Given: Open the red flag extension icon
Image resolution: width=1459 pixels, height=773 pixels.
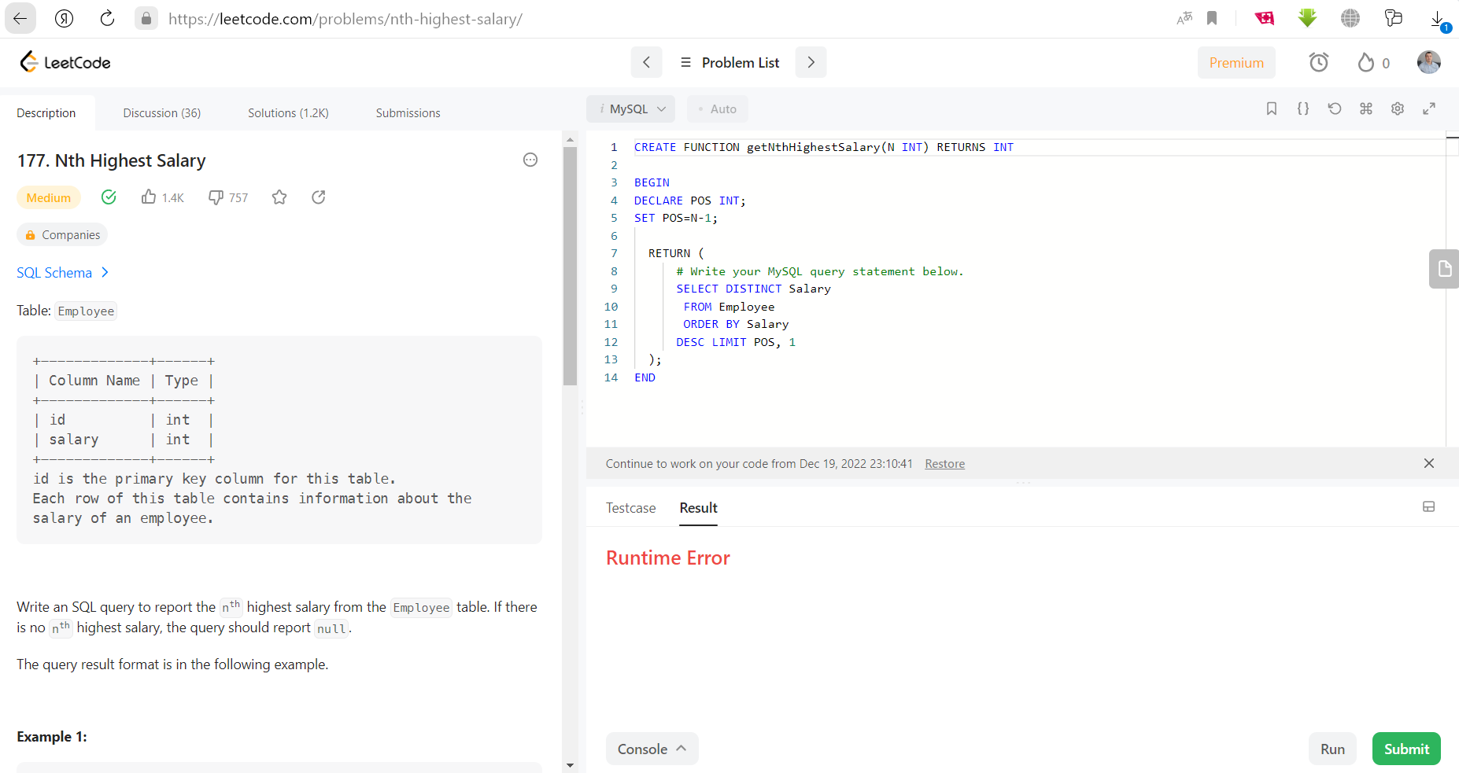Looking at the screenshot, I should [x=1265, y=18].
